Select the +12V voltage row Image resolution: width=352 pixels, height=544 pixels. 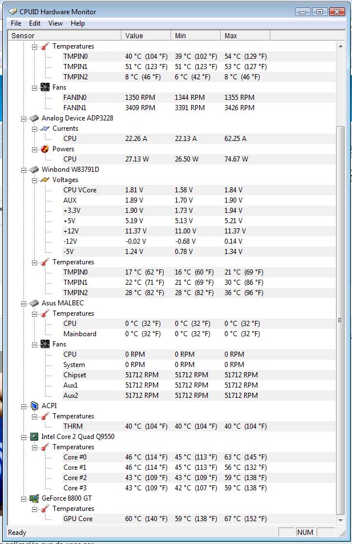pos(199,231)
